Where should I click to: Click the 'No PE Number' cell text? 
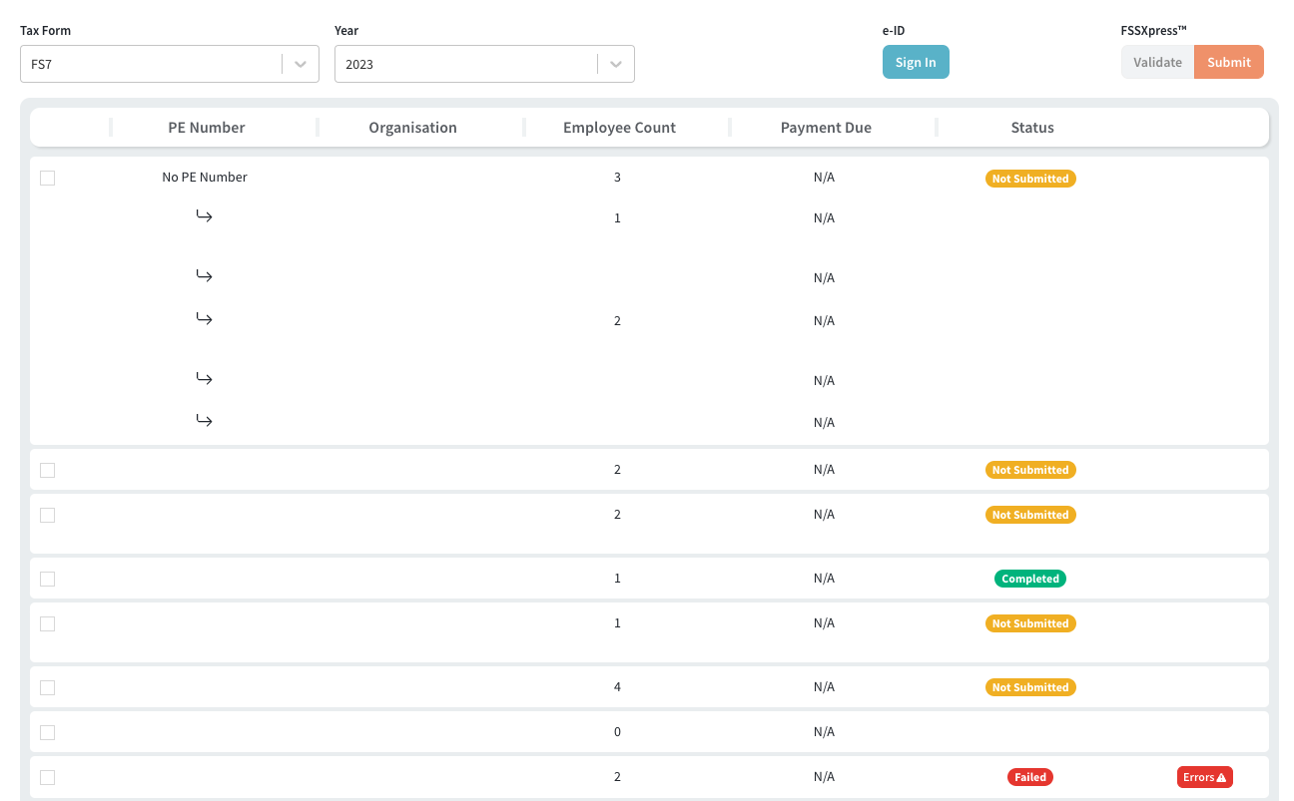coord(205,177)
